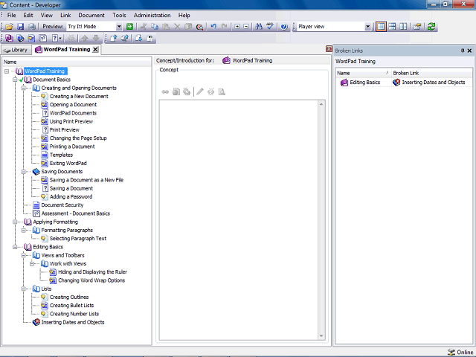Collapse the Lists section expander
The height and width of the screenshot is (357, 476).
23,289
